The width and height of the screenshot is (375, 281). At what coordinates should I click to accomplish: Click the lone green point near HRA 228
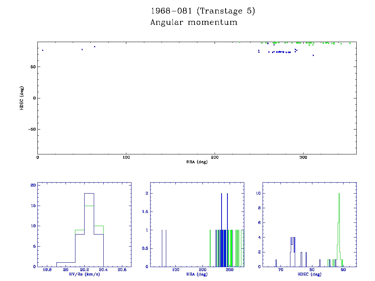coord(240,42)
